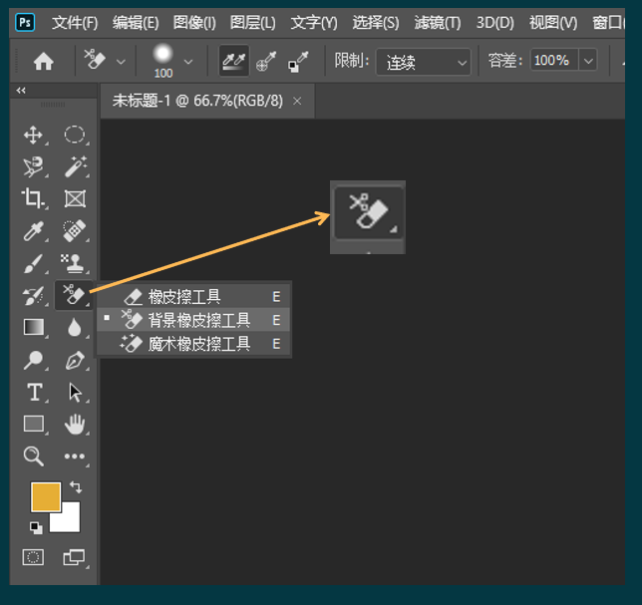Select the Move tool
This screenshot has height=605, width=642.
[34, 136]
